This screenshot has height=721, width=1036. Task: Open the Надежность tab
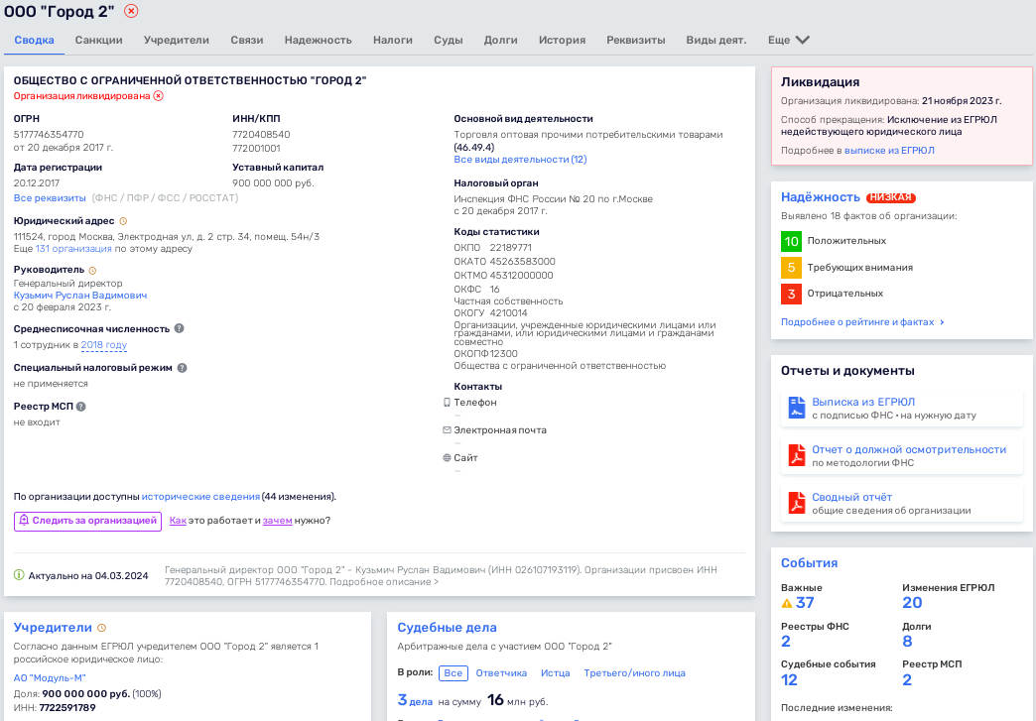pyautogui.click(x=318, y=40)
